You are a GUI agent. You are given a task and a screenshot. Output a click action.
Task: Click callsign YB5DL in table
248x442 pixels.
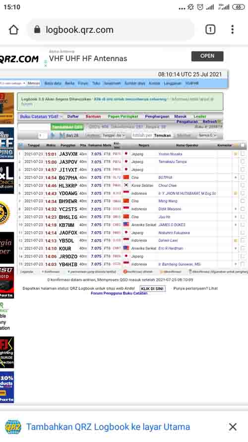click(x=66, y=241)
